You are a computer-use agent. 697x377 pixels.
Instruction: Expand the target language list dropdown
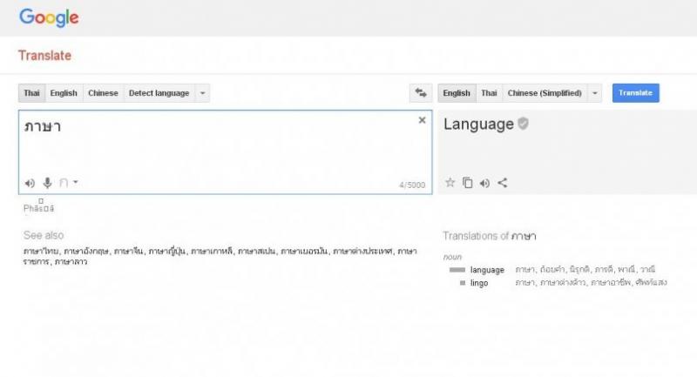tap(595, 93)
